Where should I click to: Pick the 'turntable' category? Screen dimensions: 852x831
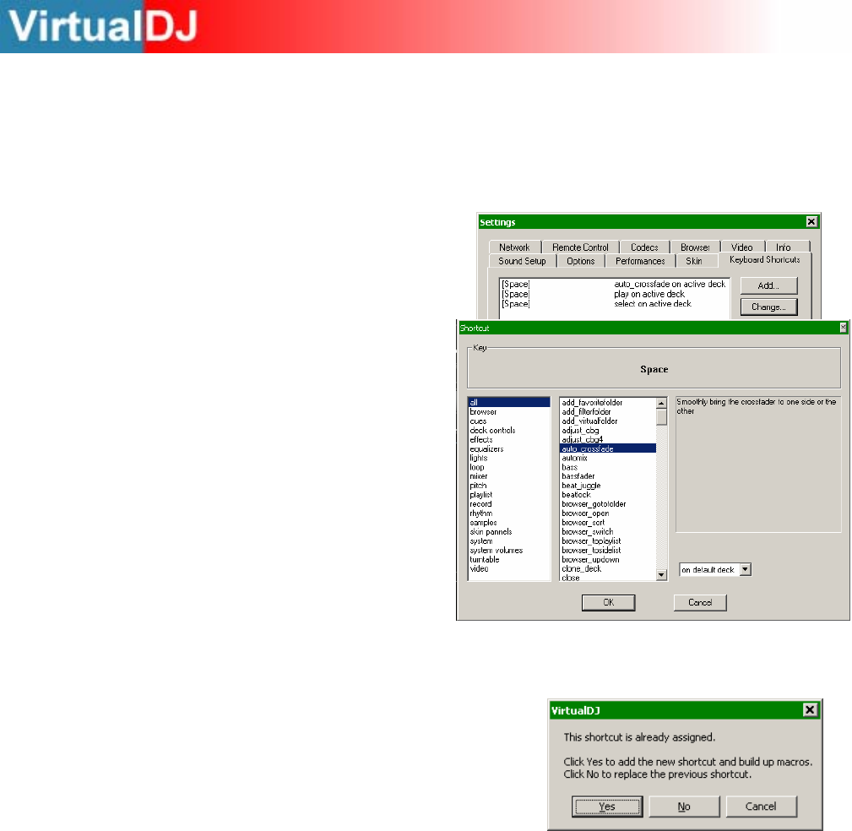coord(508,560)
